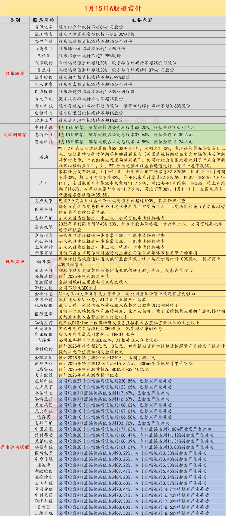The image size is (226, 516).
Task: Select stock name 沪硅产业
Action: (x=44, y=364)
